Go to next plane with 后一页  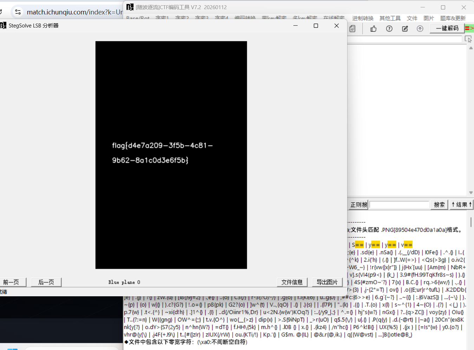(x=46, y=282)
